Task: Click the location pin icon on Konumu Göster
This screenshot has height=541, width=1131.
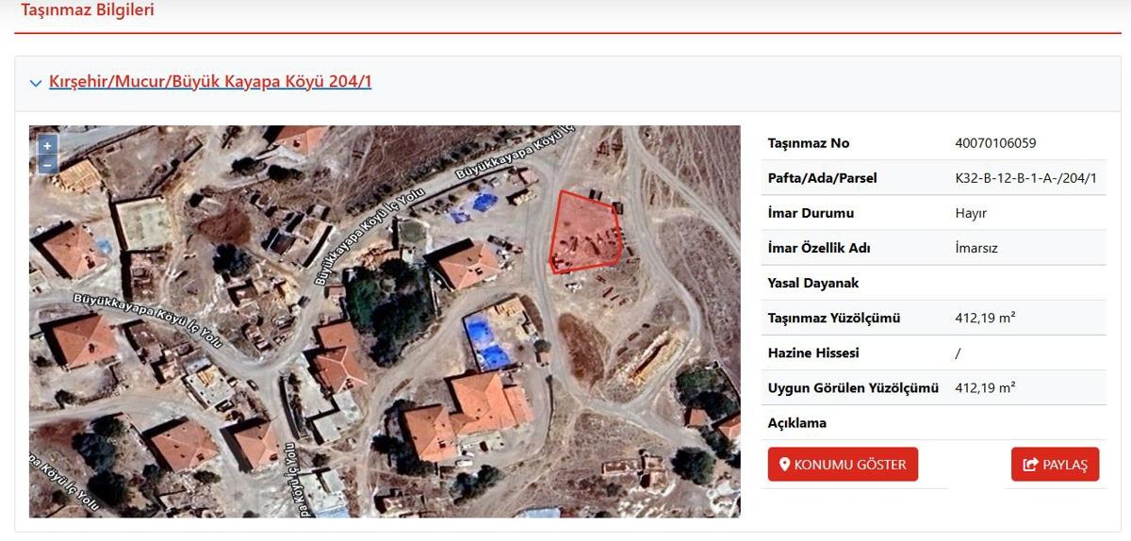Action: pyautogui.click(x=784, y=465)
